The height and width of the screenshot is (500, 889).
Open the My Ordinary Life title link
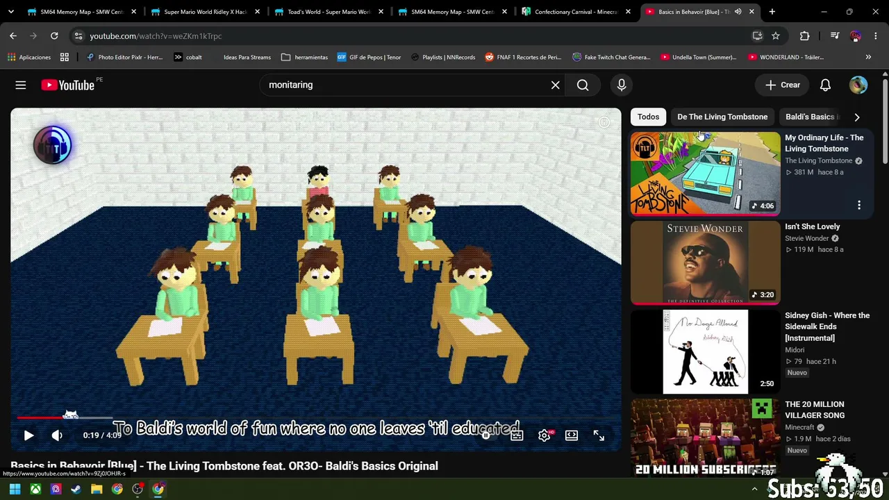point(824,143)
